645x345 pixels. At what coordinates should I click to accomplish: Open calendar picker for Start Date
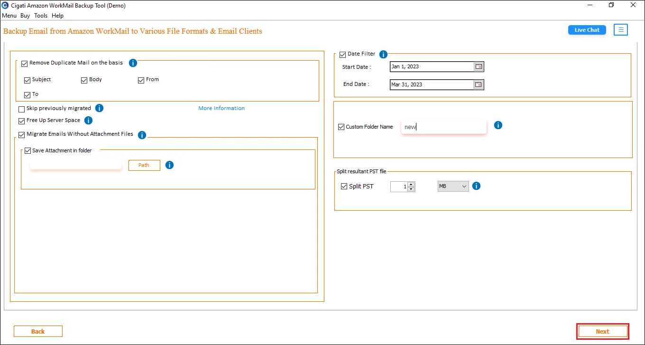pyautogui.click(x=479, y=67)
